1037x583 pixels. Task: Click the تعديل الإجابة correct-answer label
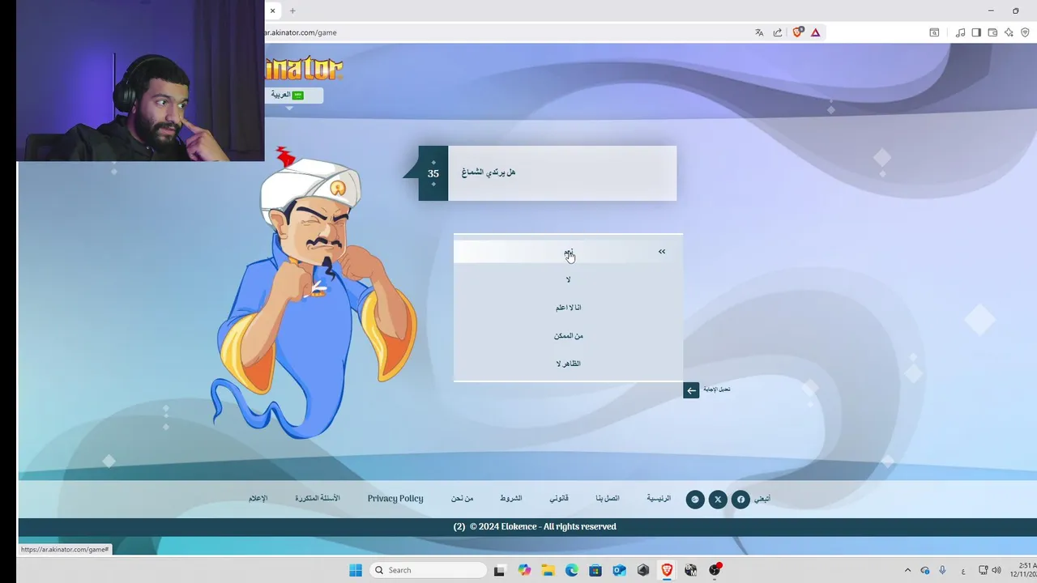[x=716, y=389]
